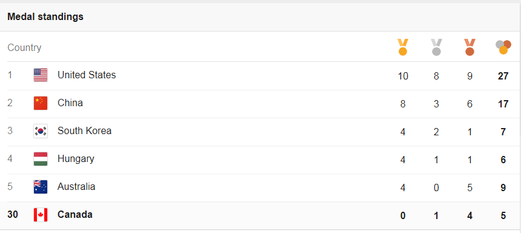This screenshot has height=233, width=521.
Task: Open the China country link
Action: point(70,103)
